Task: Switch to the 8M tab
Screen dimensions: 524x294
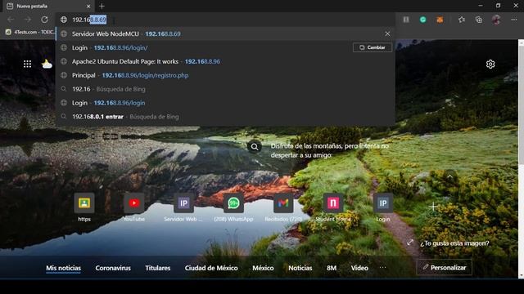Action: (x=332, y=268)
